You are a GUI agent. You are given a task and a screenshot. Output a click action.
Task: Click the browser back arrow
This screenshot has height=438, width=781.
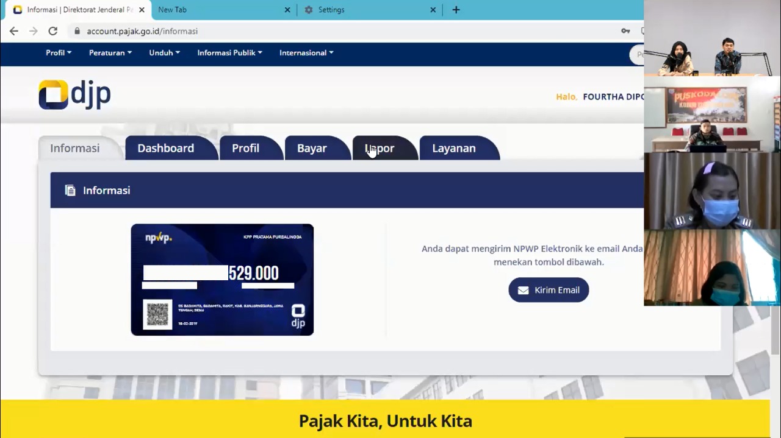click(x=14, y=31)
